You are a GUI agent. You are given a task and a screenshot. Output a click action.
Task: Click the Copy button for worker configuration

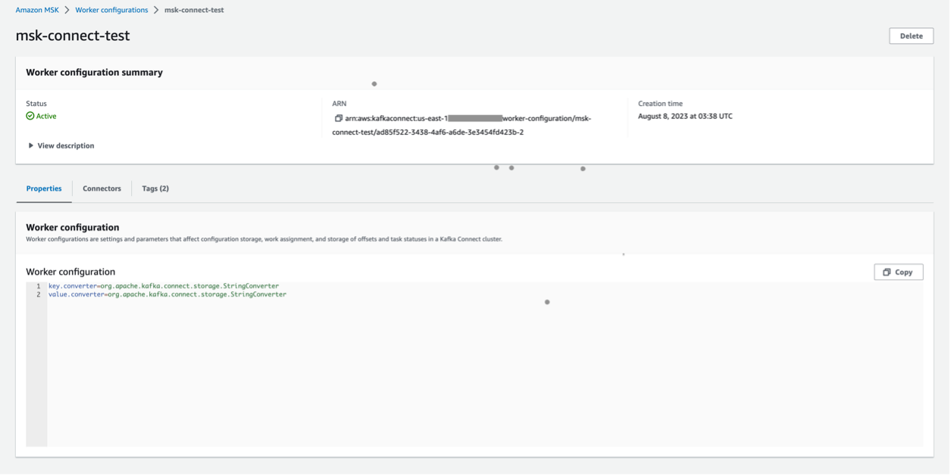[x=898, y=272]
